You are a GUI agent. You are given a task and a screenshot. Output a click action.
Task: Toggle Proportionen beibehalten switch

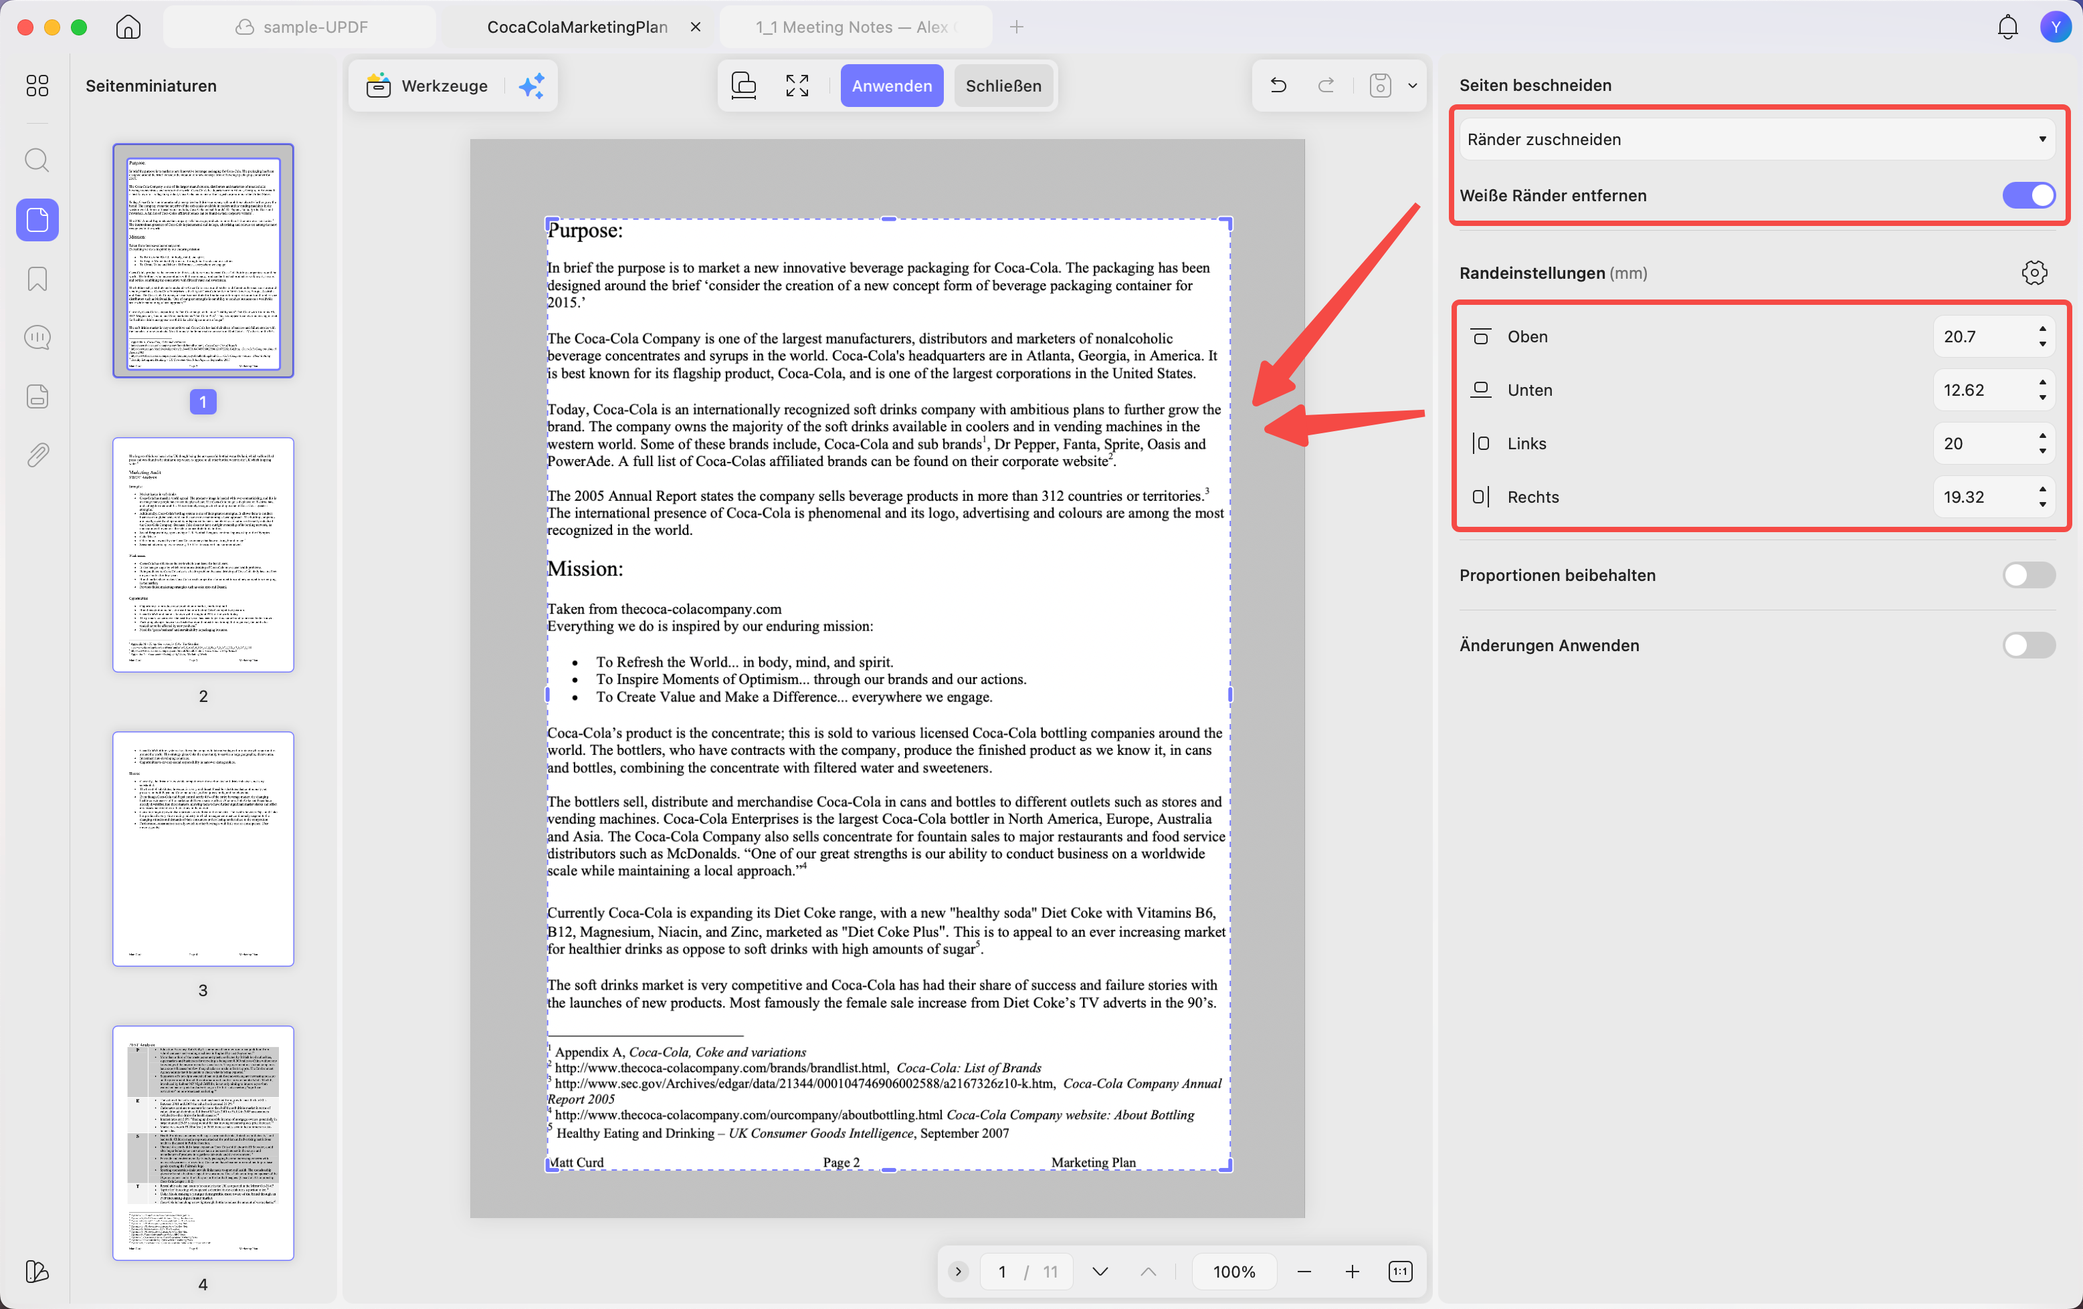2029,575
